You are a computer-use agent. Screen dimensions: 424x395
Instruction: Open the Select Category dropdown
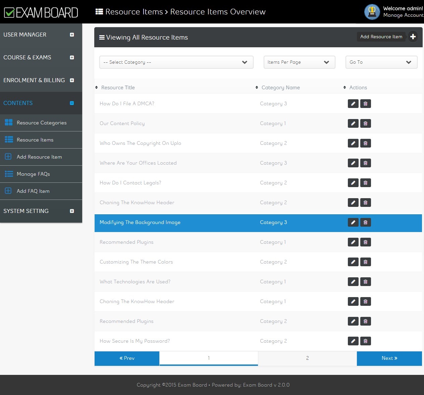tap(176, 62)
